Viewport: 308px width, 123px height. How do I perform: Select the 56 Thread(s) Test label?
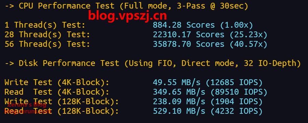point(47,44)
